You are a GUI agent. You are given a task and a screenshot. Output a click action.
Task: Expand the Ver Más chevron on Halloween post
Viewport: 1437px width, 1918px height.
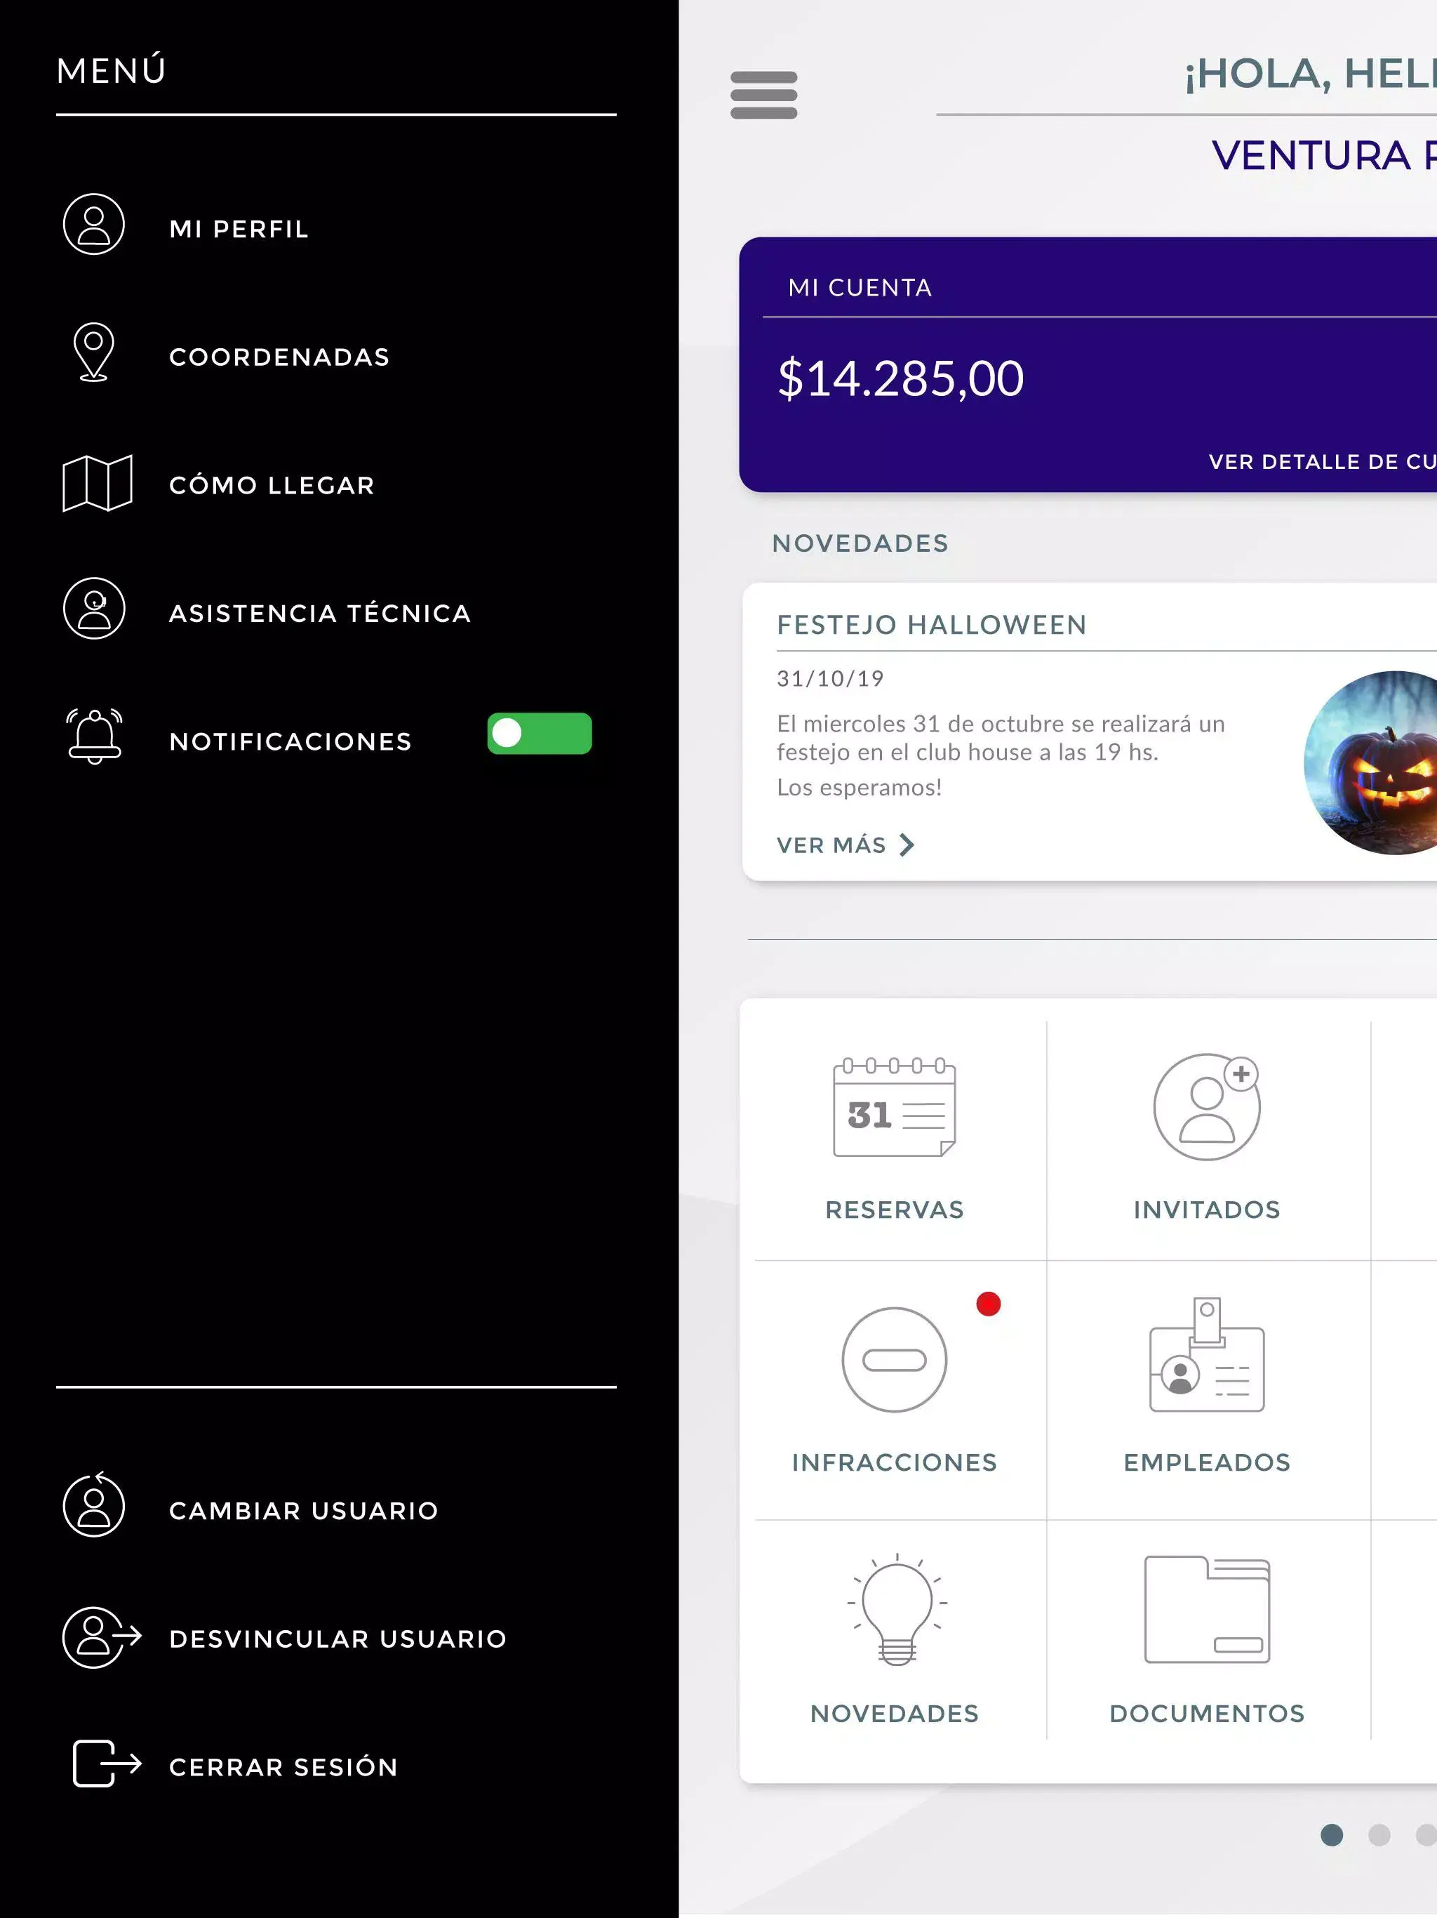point(907,845)
